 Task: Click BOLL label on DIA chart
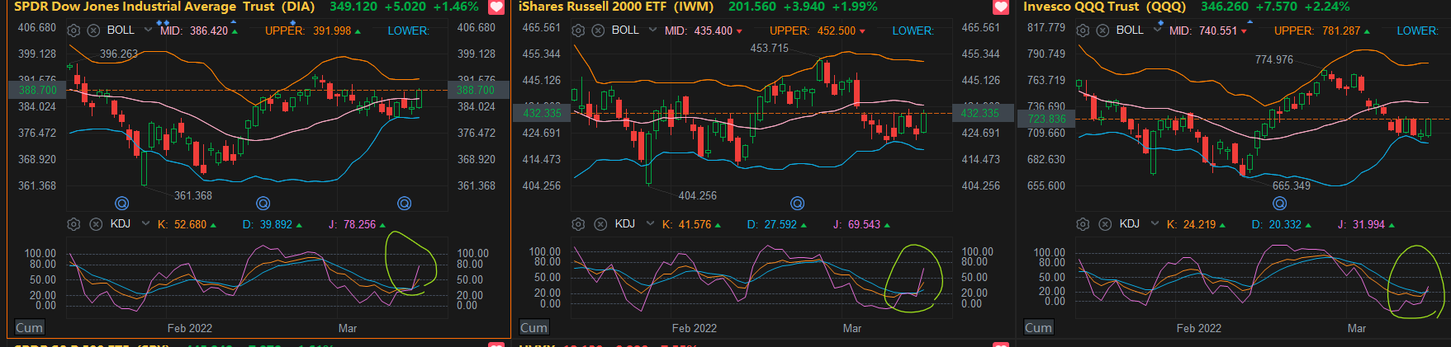[x=121, y=30]
